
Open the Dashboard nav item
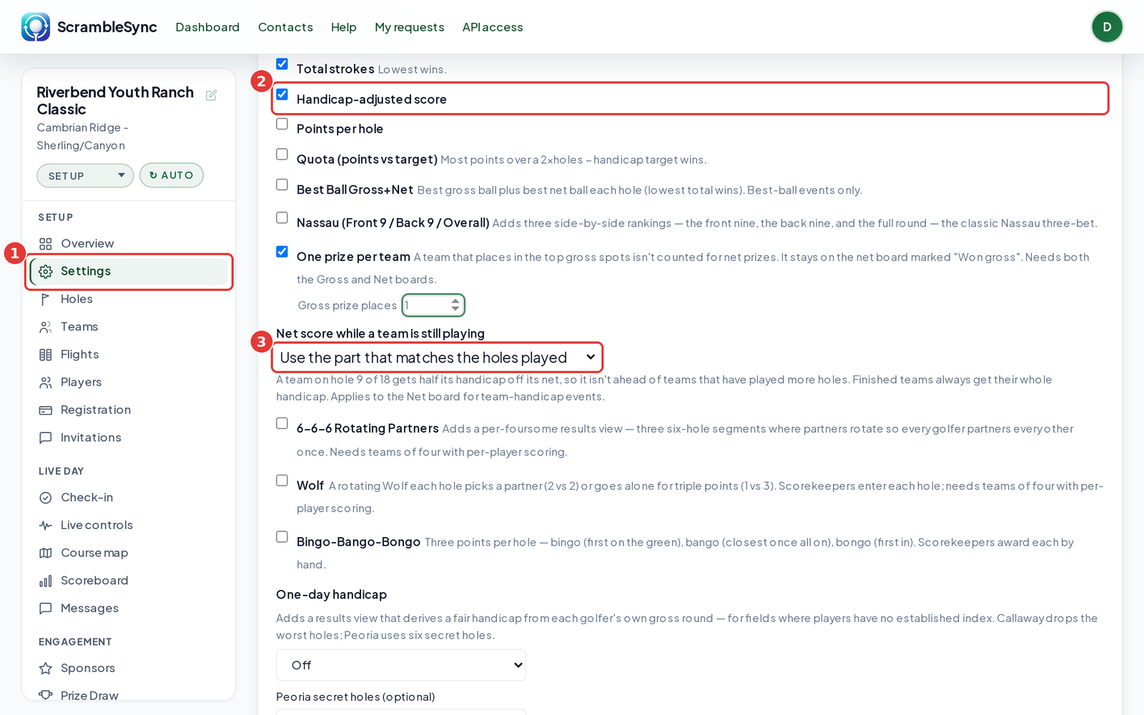click(x=207, y=27)
